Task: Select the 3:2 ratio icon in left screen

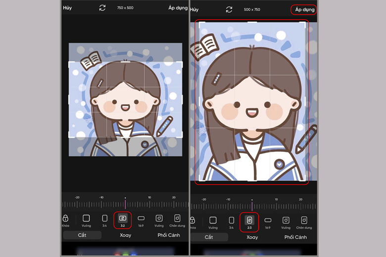Action: [x=123, y=218]
